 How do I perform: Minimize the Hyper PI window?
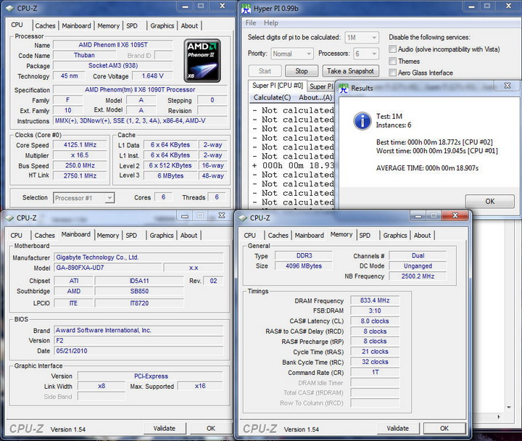(471, 7)
